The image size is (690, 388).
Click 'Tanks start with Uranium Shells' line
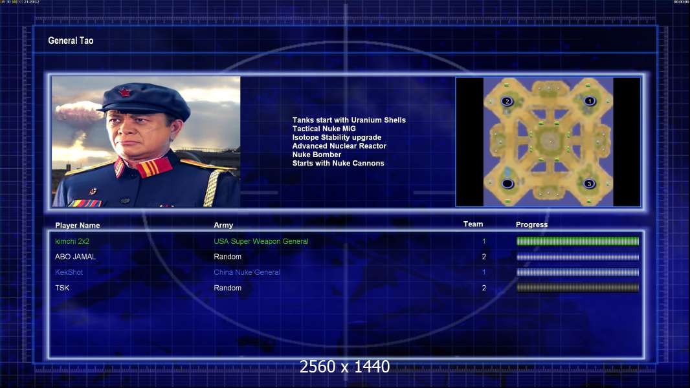pos(349,120)
